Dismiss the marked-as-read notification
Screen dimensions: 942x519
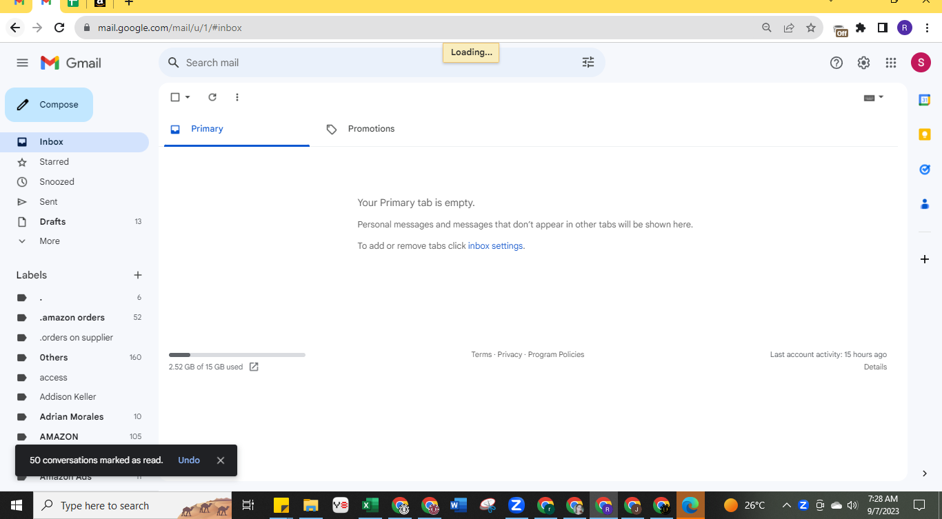pos(221,460)
